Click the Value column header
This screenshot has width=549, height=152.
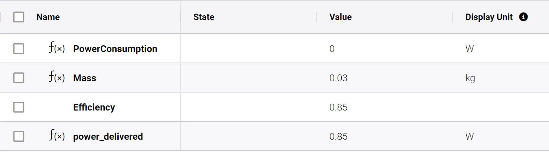tap(340, 17)
